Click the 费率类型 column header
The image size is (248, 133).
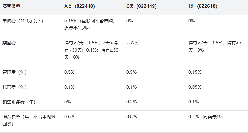tap(11, 6)
